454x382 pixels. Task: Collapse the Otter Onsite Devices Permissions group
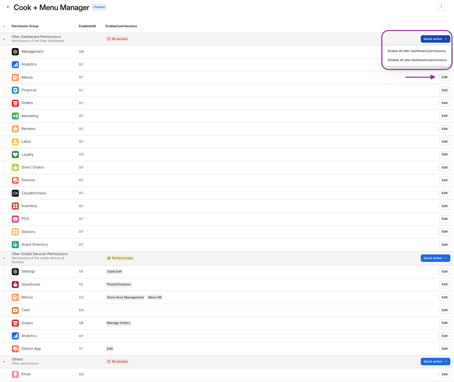coord(4,258)
